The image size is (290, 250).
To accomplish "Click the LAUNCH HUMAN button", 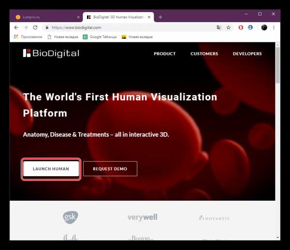I will coord(51,169).
